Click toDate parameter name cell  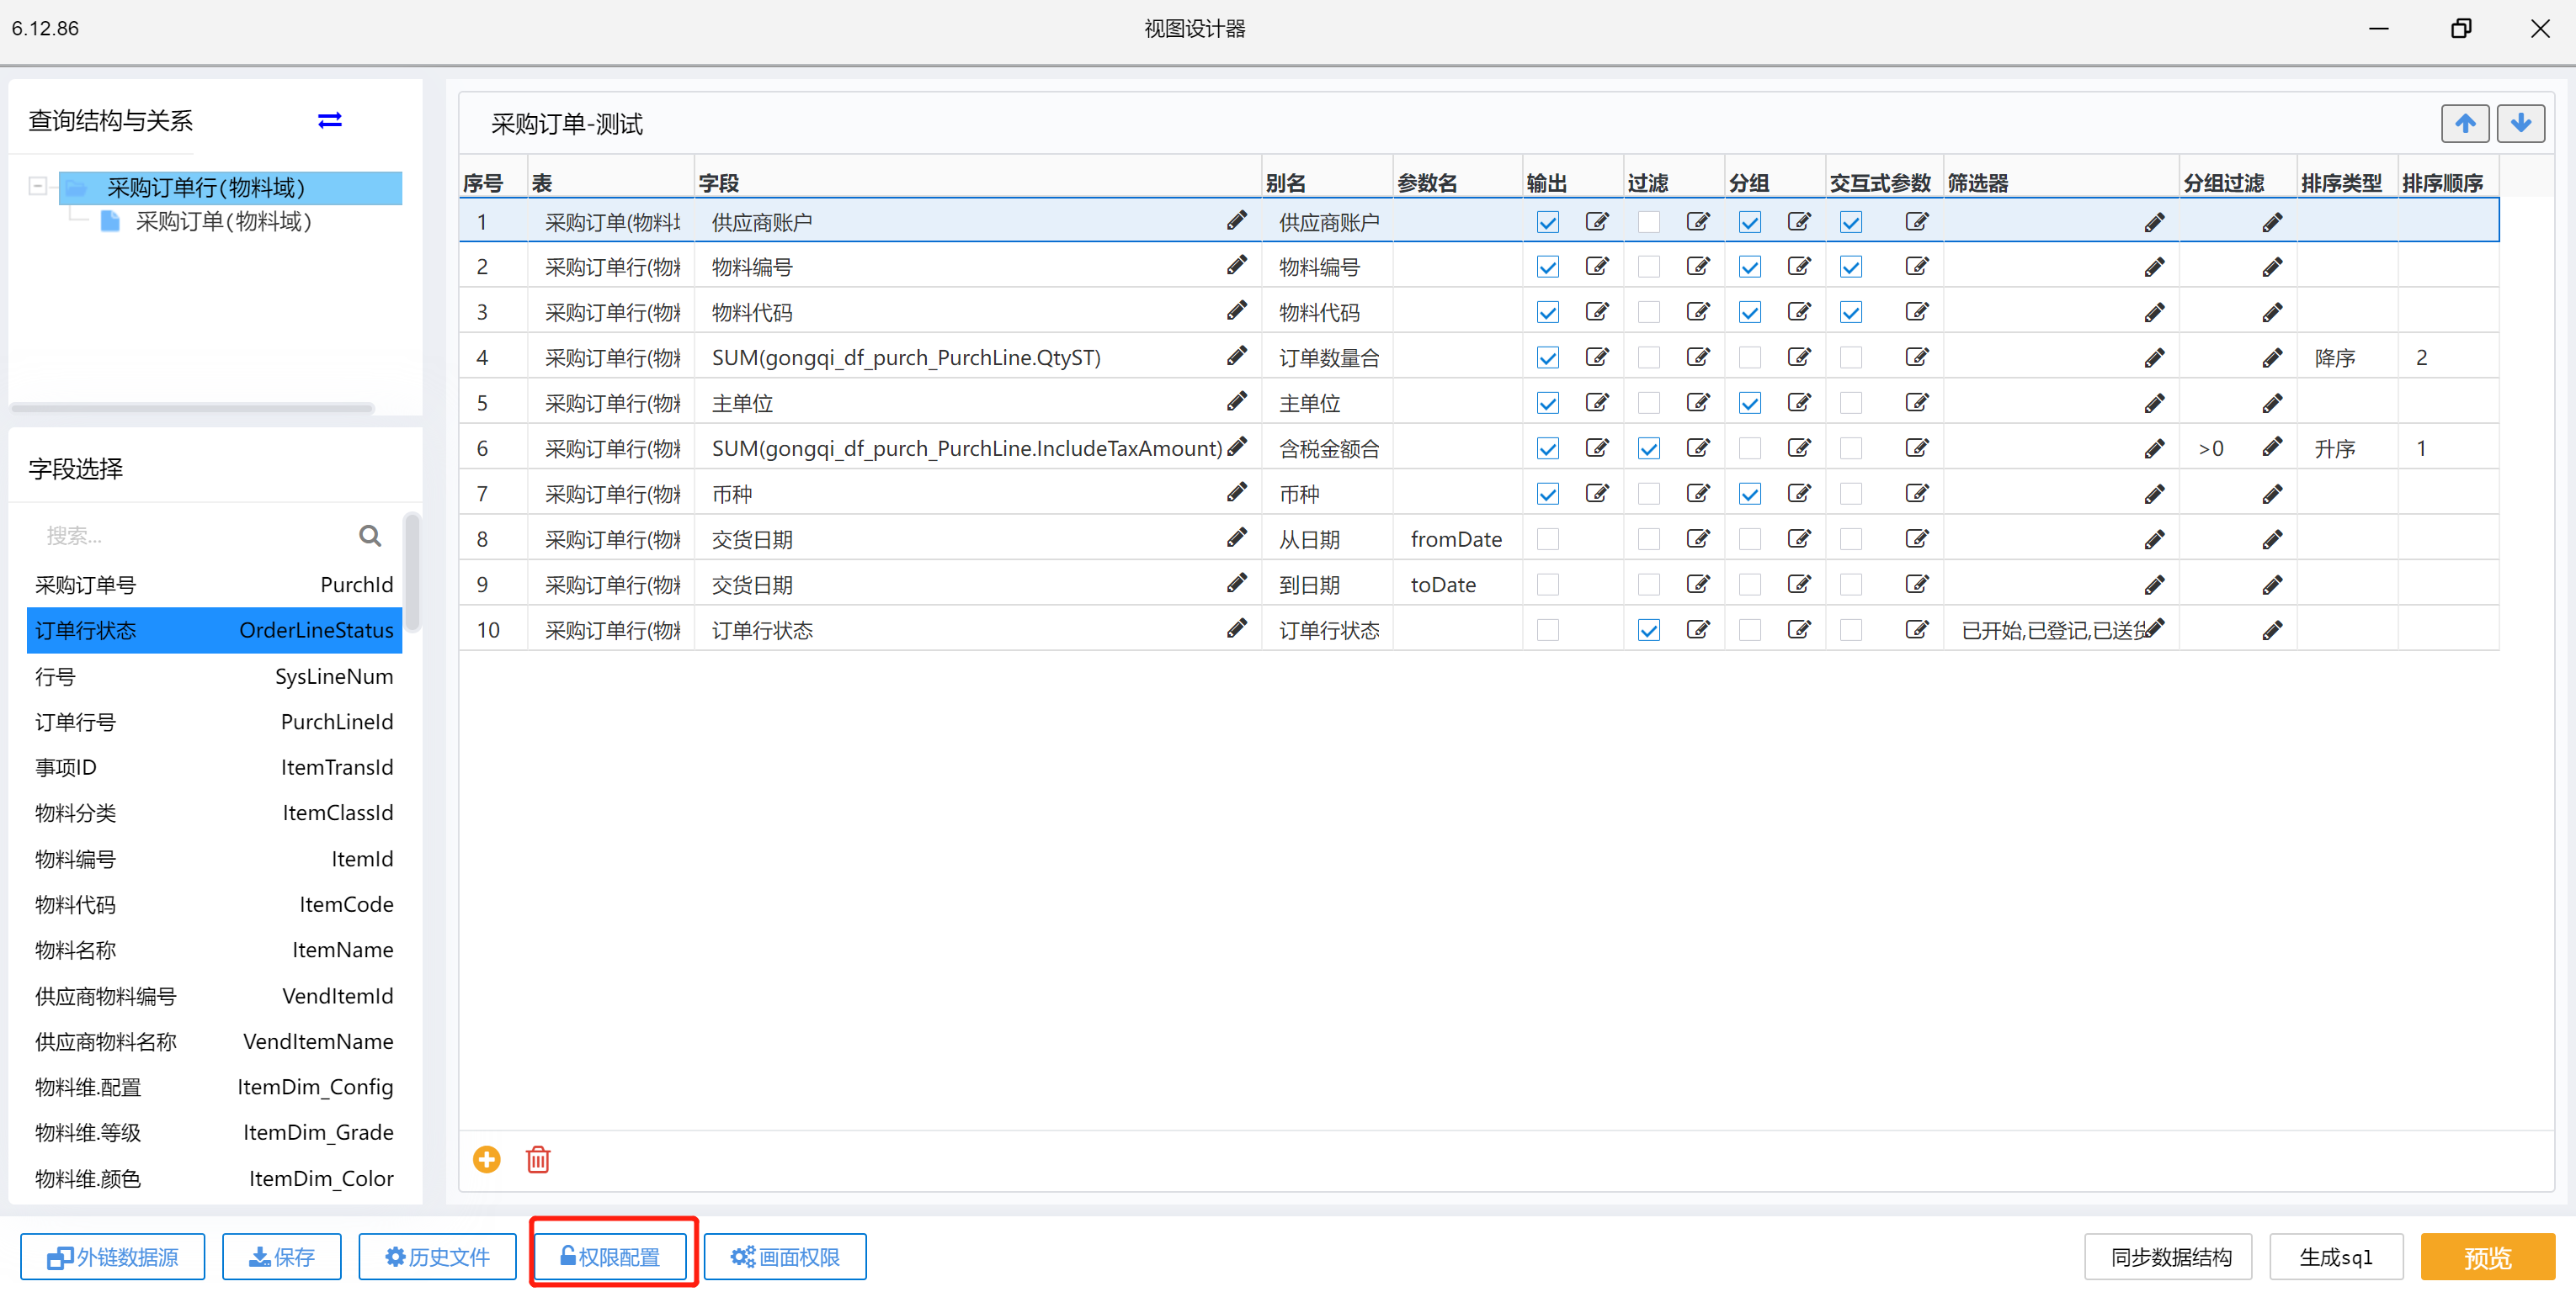tap(1457, 585)
